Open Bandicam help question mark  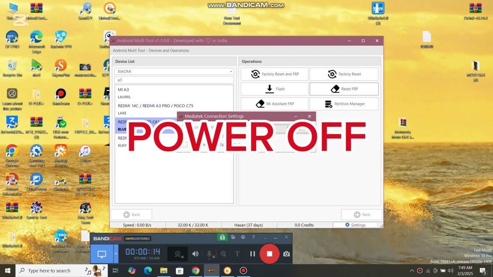coord(253,237)
